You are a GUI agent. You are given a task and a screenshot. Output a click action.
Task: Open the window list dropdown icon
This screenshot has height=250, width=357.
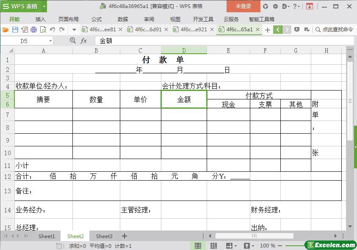point(307,30)
